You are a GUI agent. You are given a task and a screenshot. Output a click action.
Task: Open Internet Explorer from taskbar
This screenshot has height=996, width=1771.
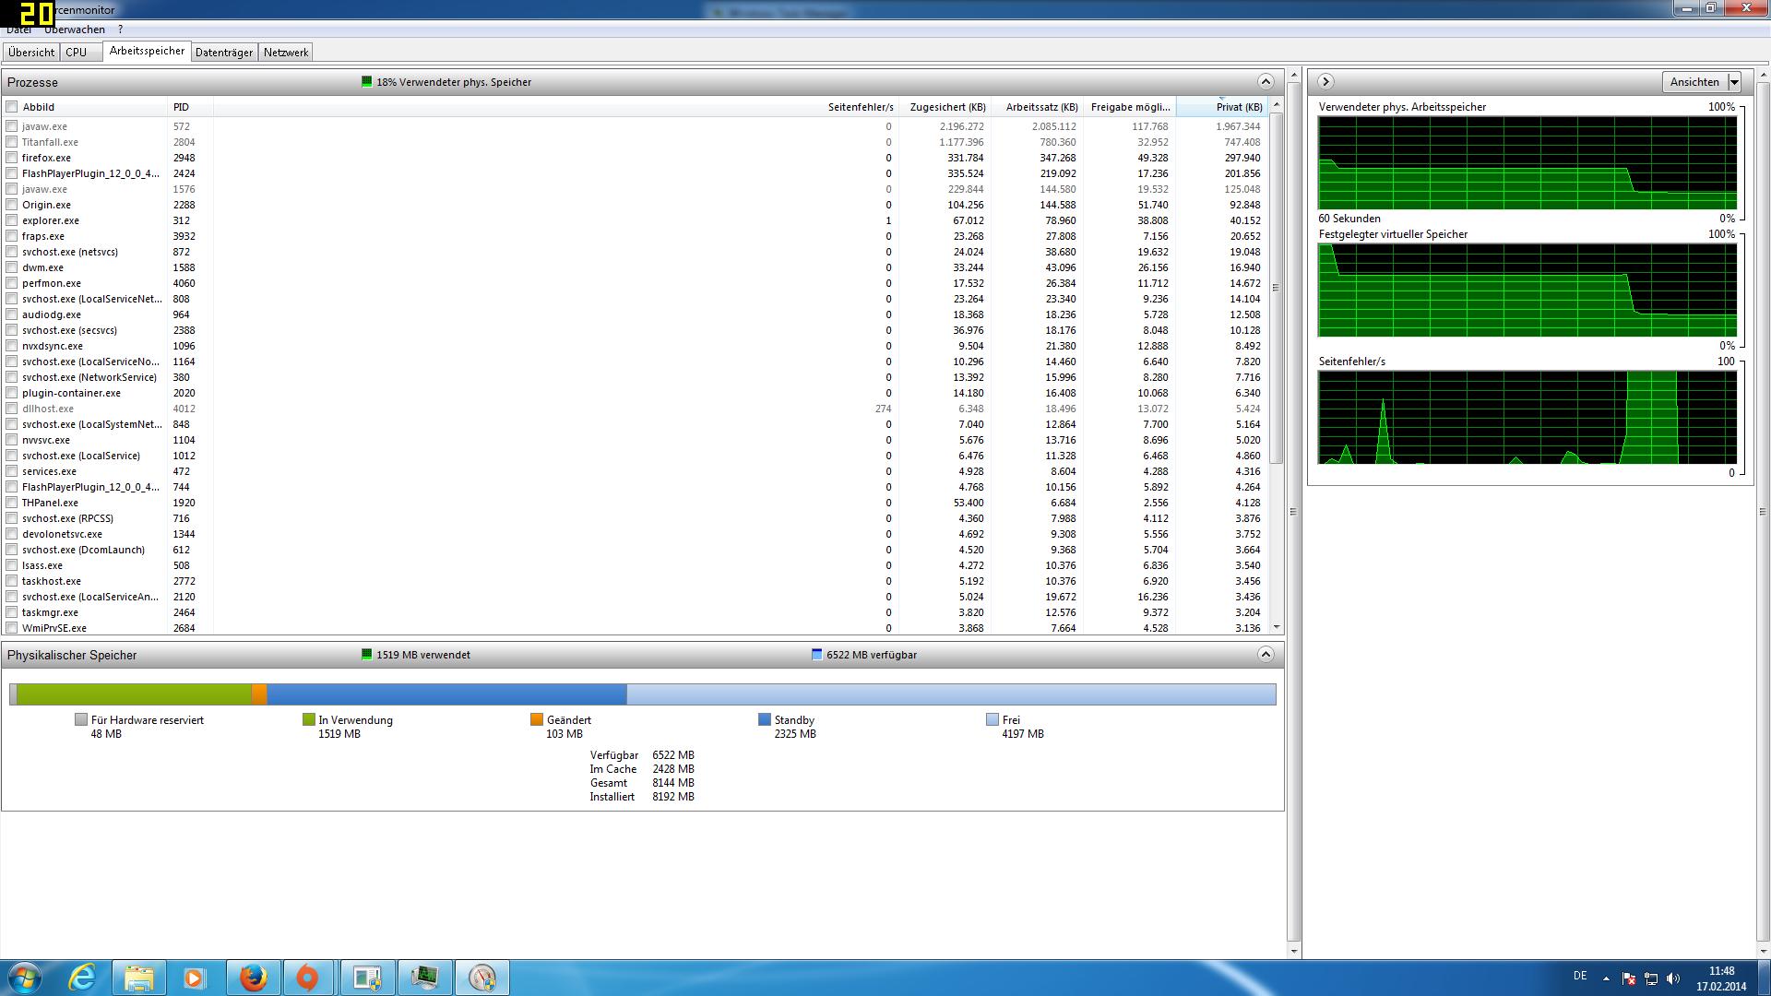click(83, 978)
